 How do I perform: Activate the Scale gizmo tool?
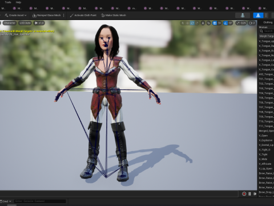[197, 23]
